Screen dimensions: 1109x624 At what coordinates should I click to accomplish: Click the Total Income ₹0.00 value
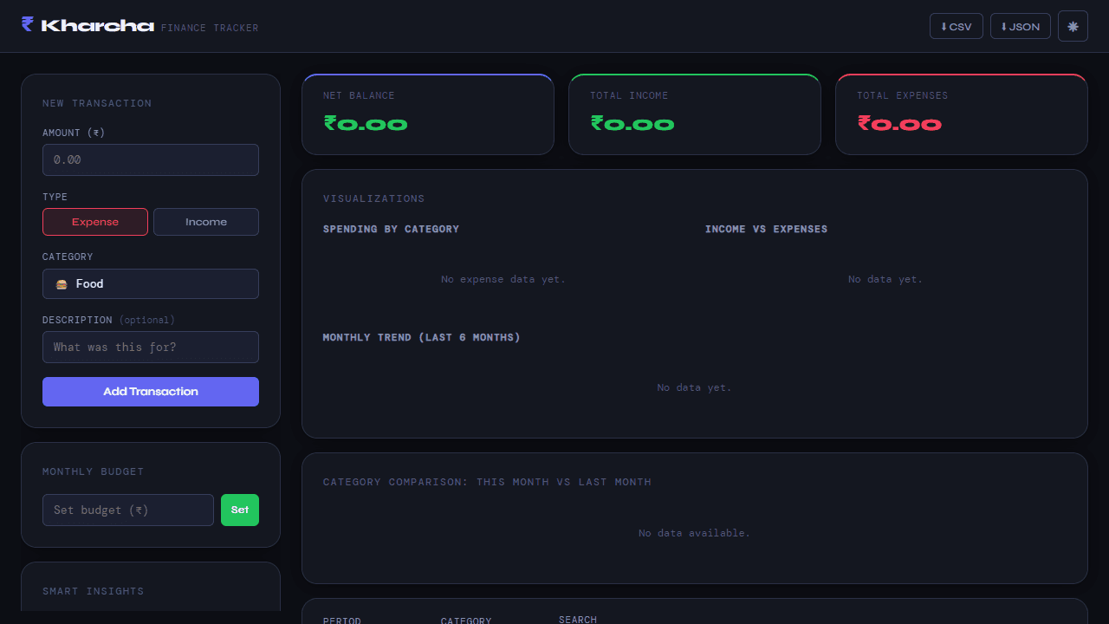pos(632,124)
